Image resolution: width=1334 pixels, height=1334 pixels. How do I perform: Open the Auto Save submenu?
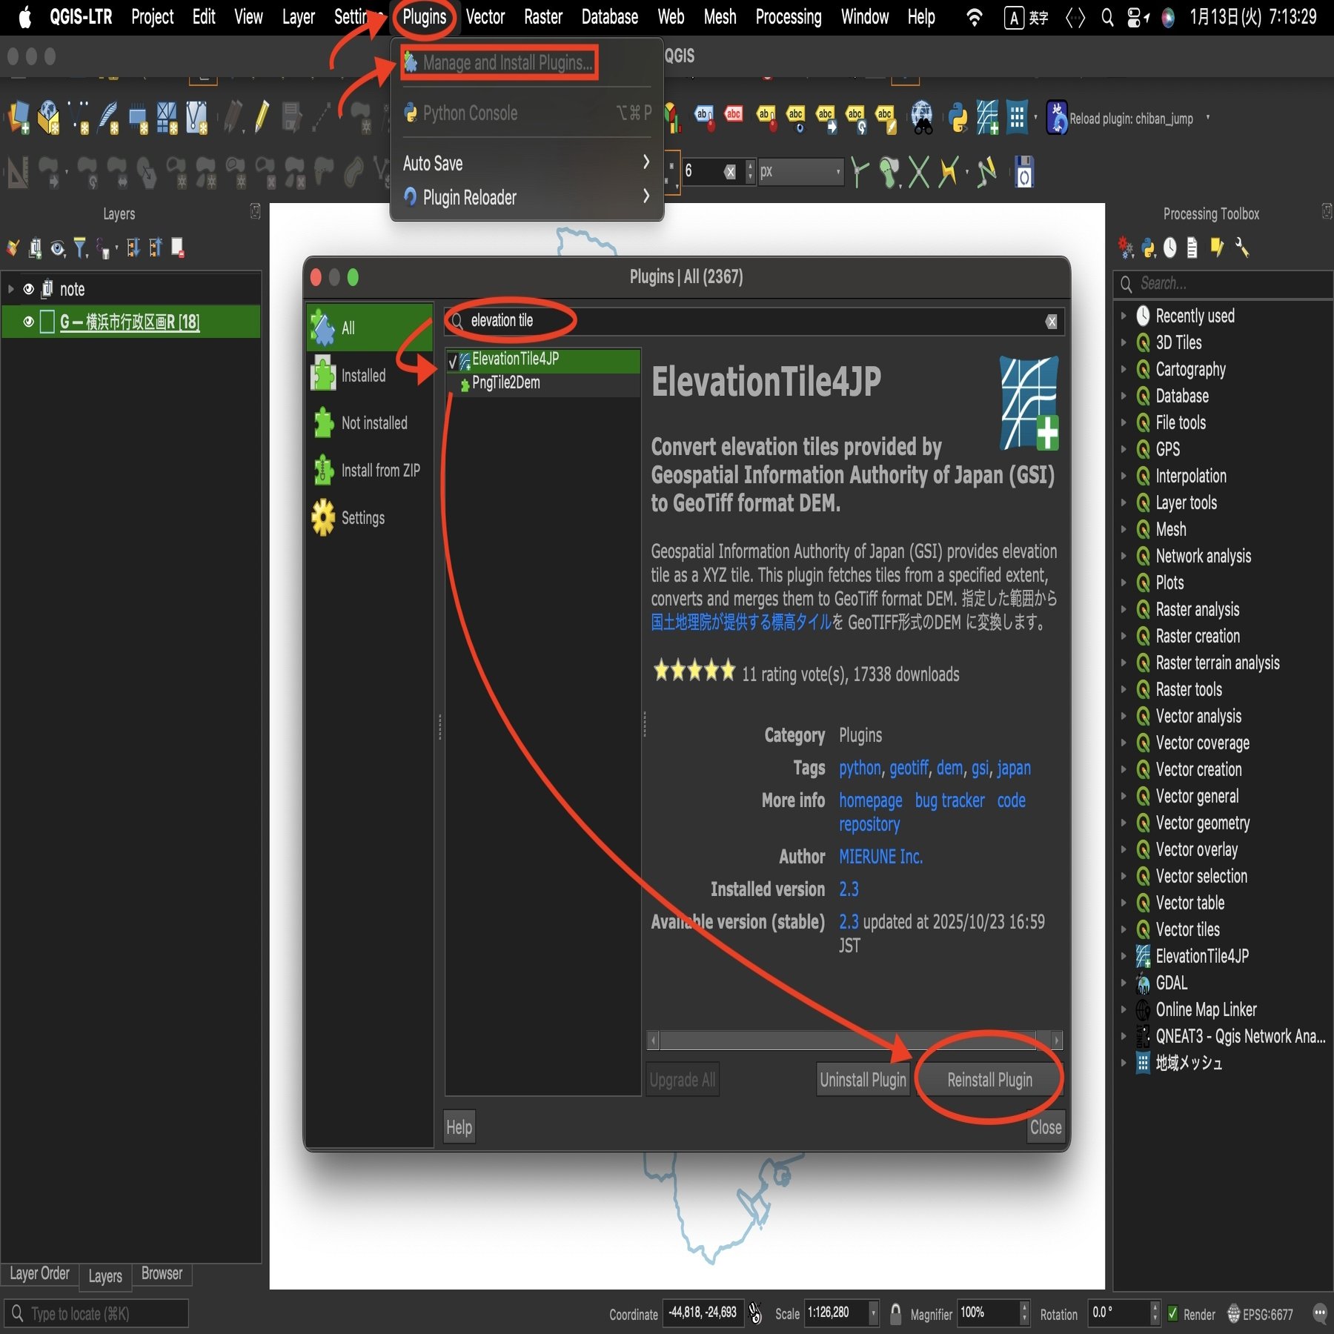click(x=526, y=163)
